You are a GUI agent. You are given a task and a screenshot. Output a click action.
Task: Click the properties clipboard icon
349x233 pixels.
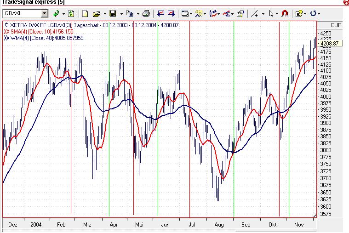240,14
